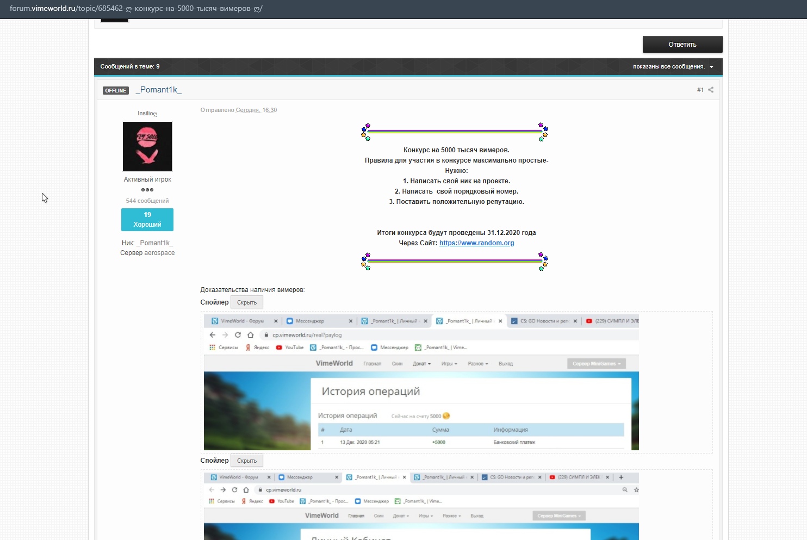Click the 'Ник: _Pomant1k_' profile field
This screenshot has width=807, height=540.
pyautogui.click(x=147, y=243)
